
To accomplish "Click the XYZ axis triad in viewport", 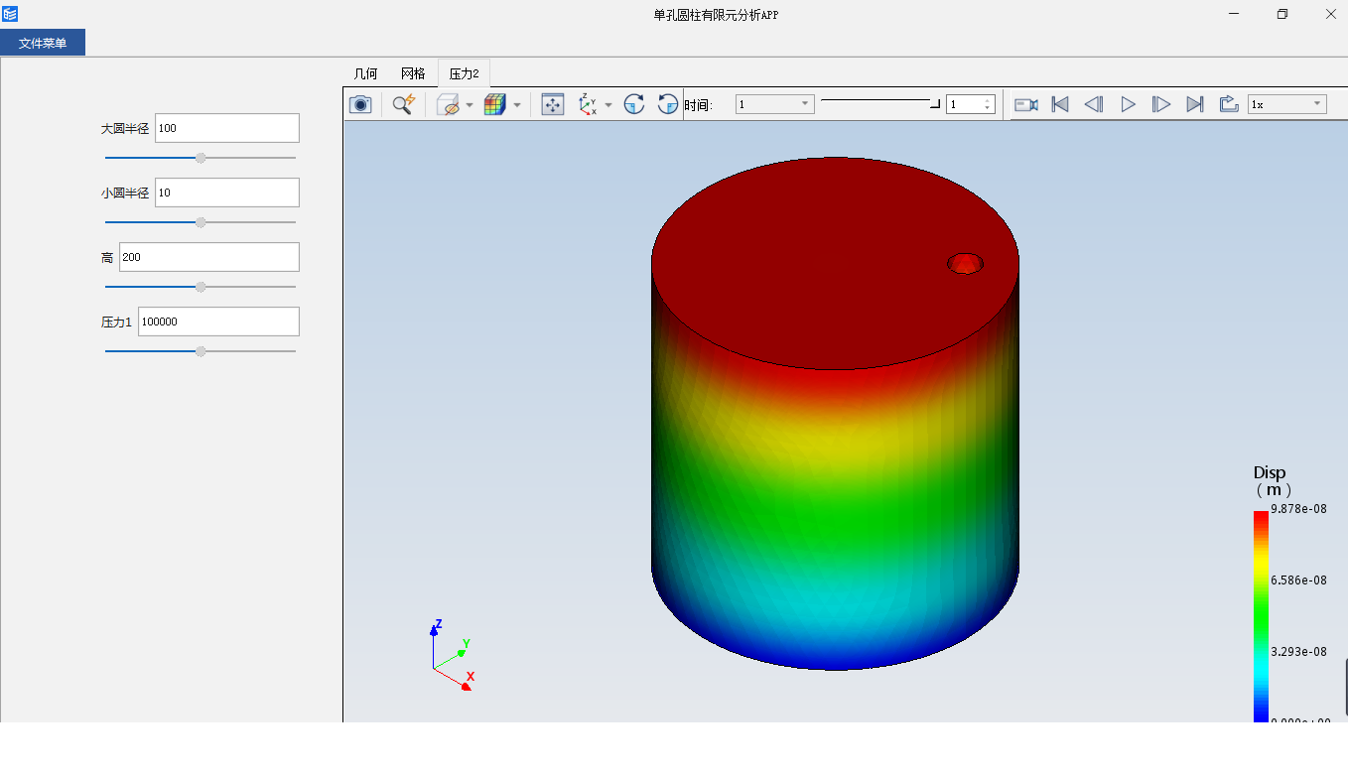I will click(x=453, y=655).
